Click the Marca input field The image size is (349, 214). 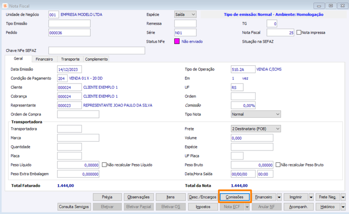(x=78, y=138)
